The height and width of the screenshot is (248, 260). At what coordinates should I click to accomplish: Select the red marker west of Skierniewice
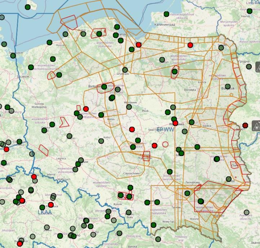pyautogui.click(x=132, y=129)
